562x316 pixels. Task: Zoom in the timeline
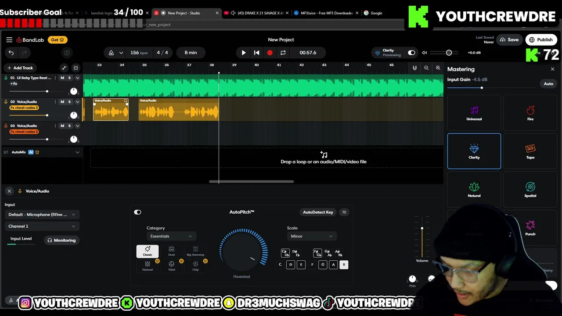(x=438, y=68)
